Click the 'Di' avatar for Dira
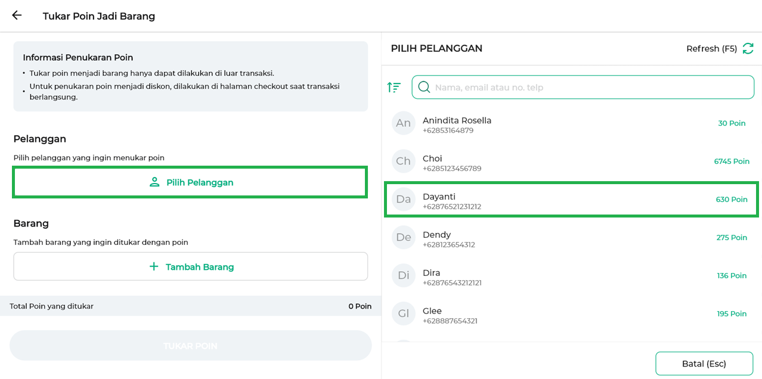Screen dimensions: 762x379 (404, 276)
